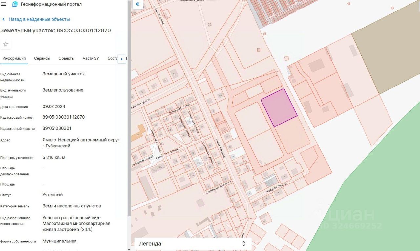Select the date 09.07.2024
Viewport: 420px width, 251px height.
pyautogui.click(x=54, y=107)
